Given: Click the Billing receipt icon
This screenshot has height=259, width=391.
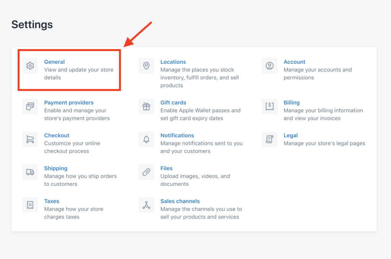Looking at the screenshot, I should pyautogui.click(x=270, y=106).
